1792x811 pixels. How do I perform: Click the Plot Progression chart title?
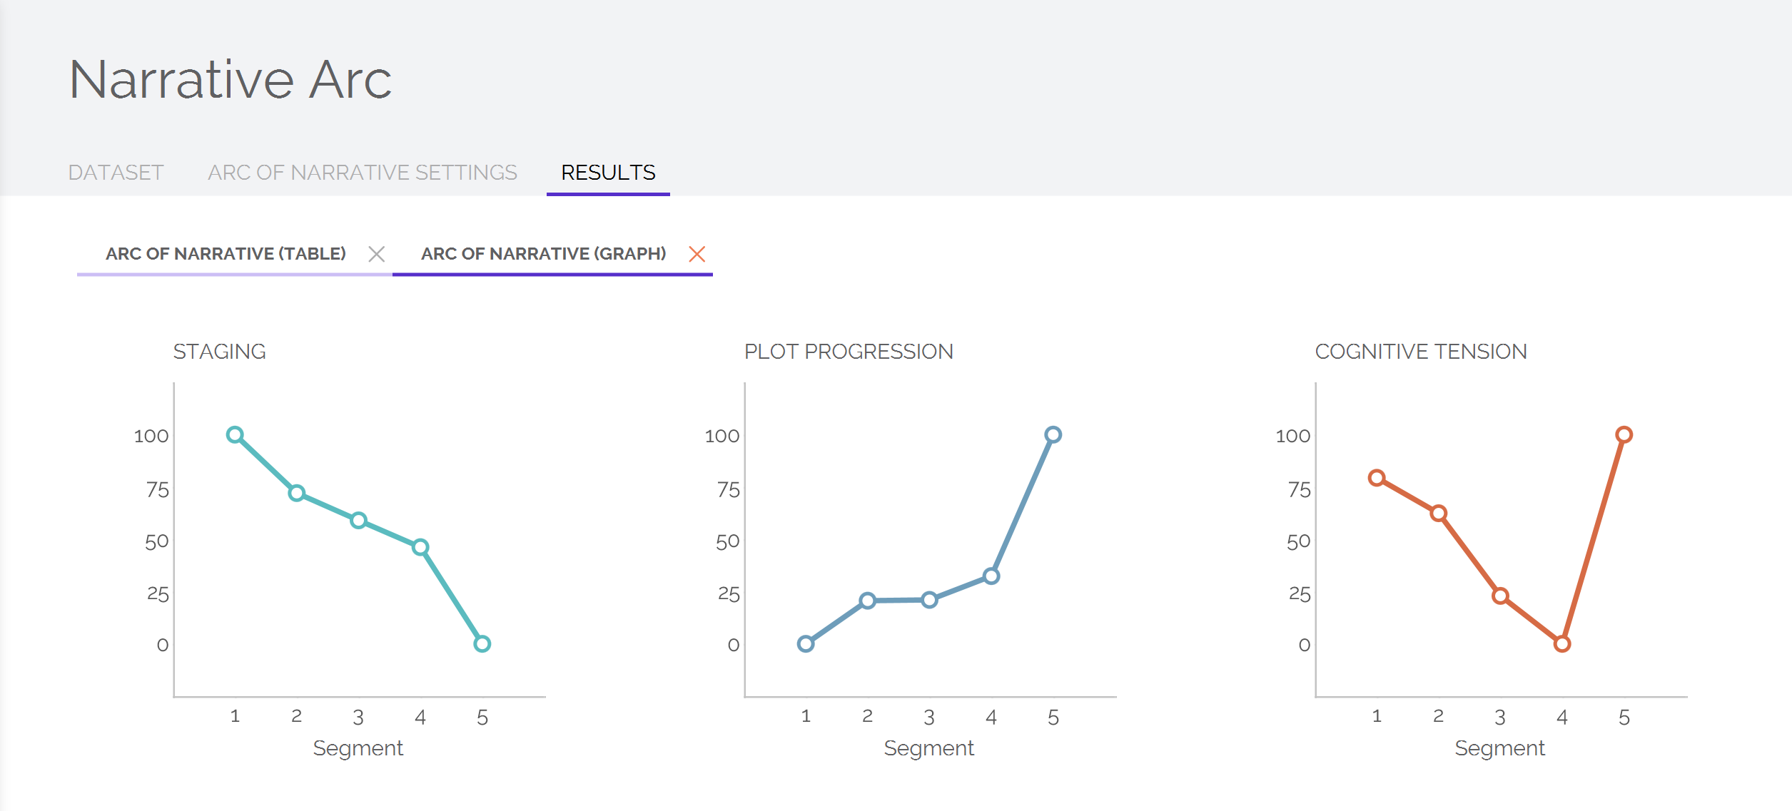click(849, 352)
